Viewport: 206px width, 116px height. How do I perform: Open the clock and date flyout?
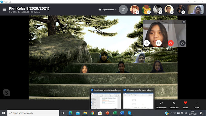pos(192,113)
